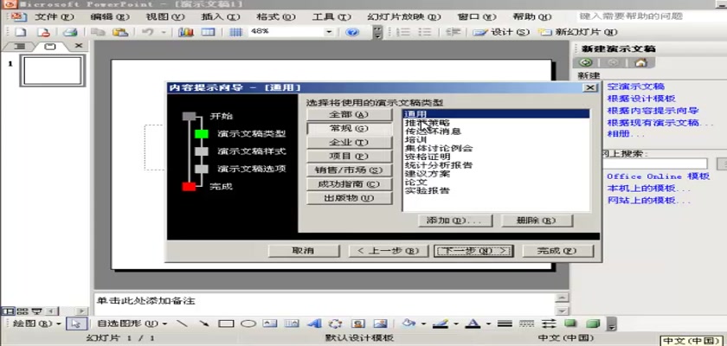Screen dimensions: 727x346
Task: Click the Undo arrow icon
Action: [147, 32]
